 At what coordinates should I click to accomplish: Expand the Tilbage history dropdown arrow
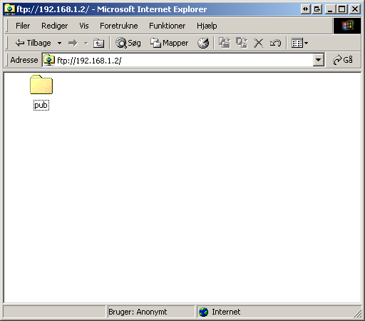59,43
